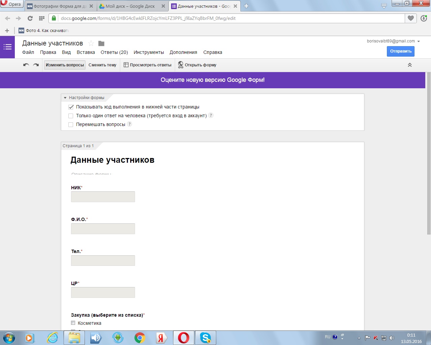This screenshot has height=345, width=431.
Task: Click the folder icon beside form title
Action: click(101, 43)
